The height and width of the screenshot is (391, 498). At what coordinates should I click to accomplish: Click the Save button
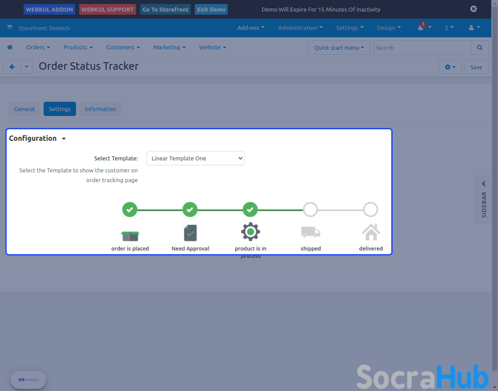coord(476,67)
